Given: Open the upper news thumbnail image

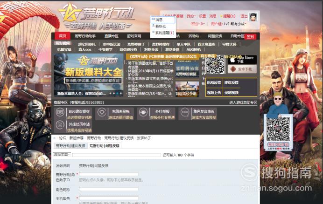Looking at the screenshot, I should (x=187, y=69).
